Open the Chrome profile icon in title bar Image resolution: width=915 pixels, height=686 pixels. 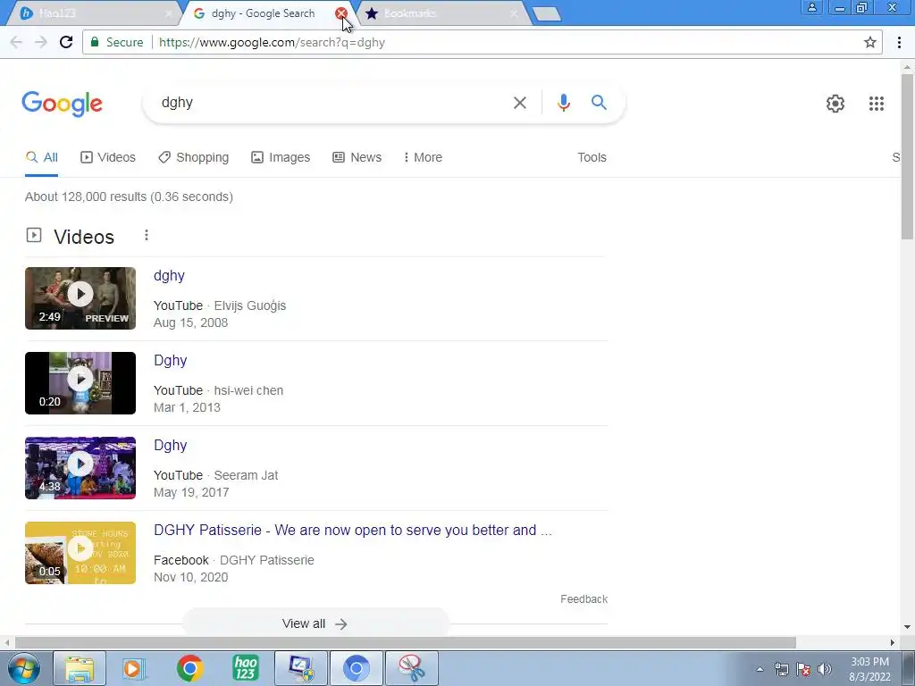coord(811,7)
